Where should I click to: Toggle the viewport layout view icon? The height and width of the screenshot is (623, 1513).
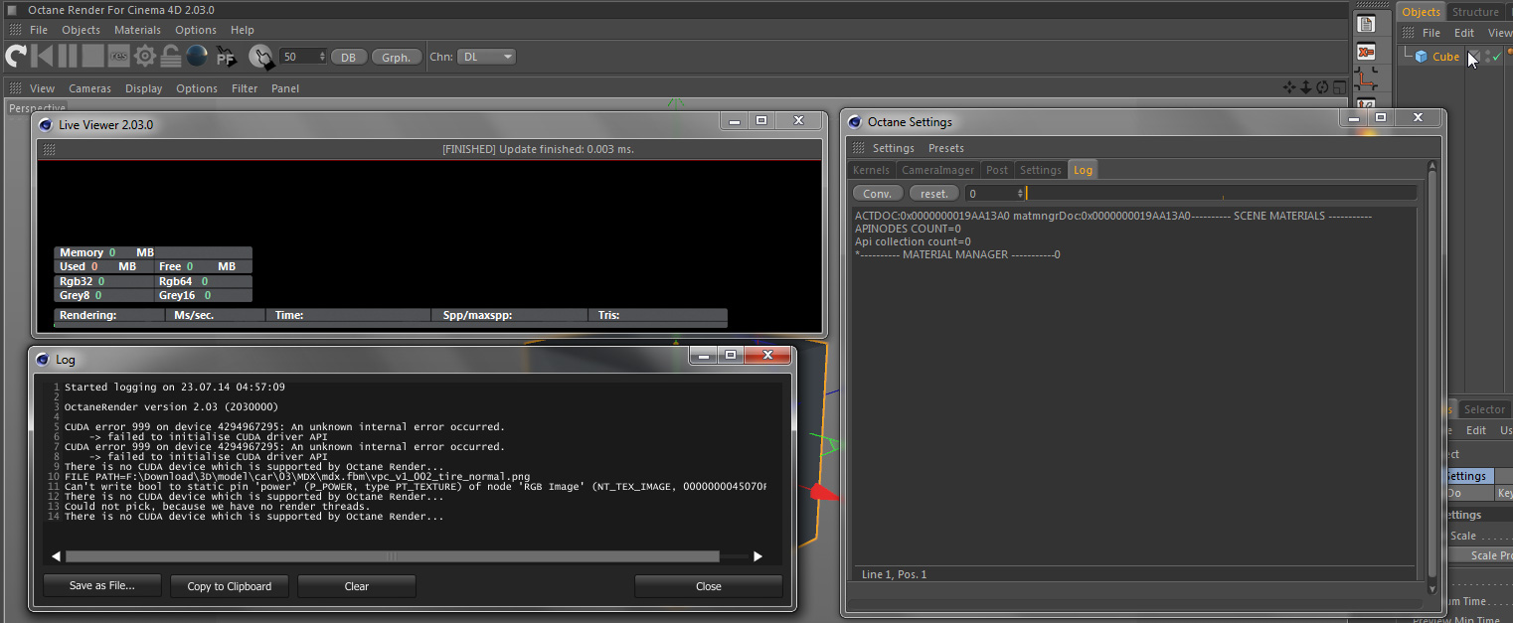[x=1339, y=87]
